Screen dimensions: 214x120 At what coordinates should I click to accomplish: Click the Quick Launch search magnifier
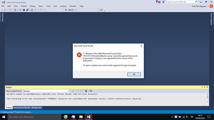pyautogui.click(x=196, y=2)
